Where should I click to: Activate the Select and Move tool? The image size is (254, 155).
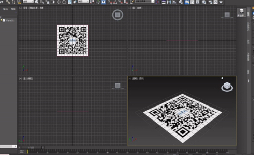click(x=59, y=2)
